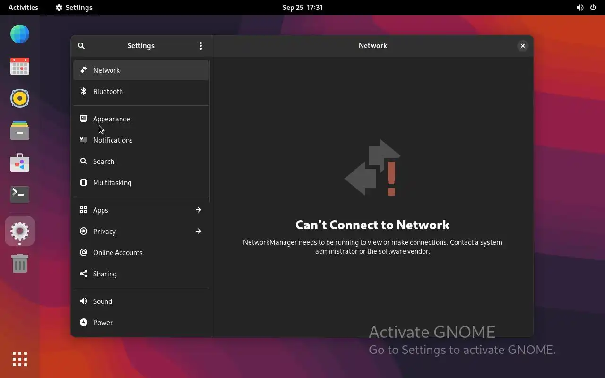
Task: Click the Appearance monitor icon
Action: [x=84, y=119]
